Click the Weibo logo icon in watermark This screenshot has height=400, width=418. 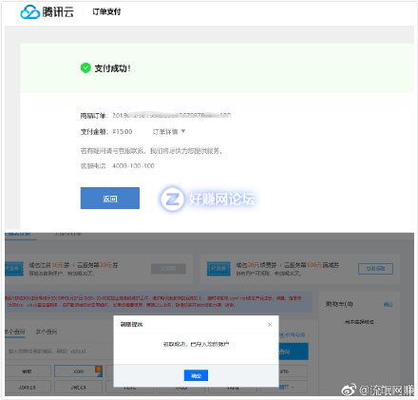350,390
